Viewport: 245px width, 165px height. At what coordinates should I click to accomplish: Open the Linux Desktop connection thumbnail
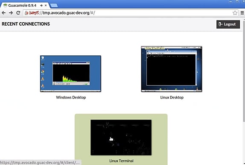click(x=172, y=69)
